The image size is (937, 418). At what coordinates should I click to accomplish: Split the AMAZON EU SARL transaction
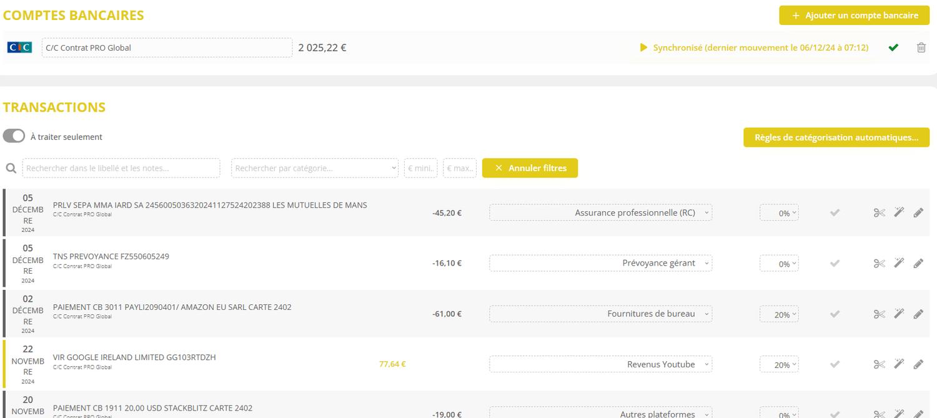880,314
